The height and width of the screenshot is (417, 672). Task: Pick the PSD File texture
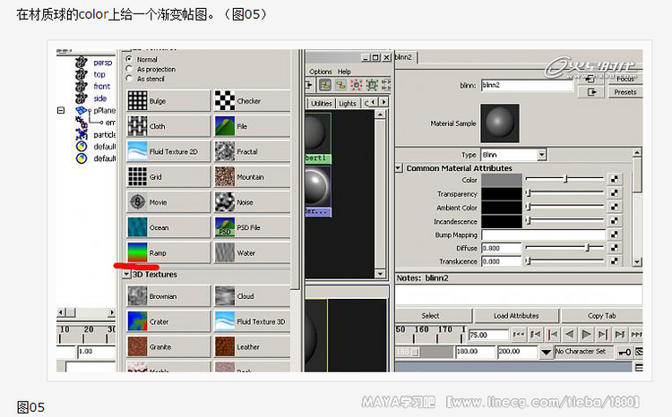point(252,227)
